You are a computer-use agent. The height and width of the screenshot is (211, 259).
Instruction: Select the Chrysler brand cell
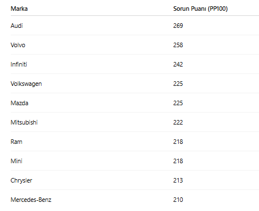click(x=21, y=180)
